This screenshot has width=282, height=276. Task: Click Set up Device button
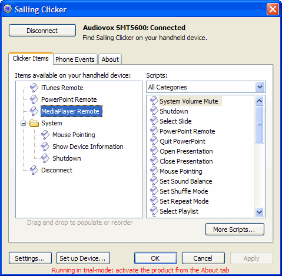[83, 258]
